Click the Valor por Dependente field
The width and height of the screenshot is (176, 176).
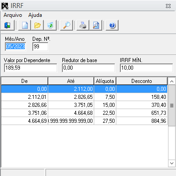[31, 68]
